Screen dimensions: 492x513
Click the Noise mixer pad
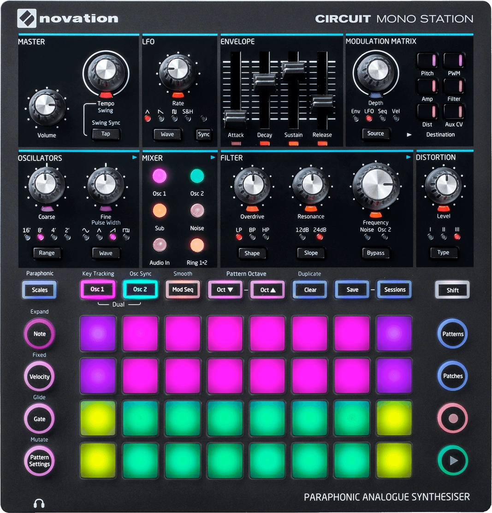(197, 211)
